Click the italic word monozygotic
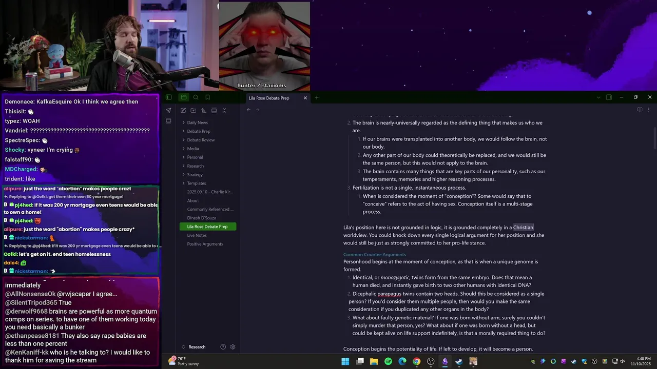This screenshot has width=657, height=369. [395, 277]
